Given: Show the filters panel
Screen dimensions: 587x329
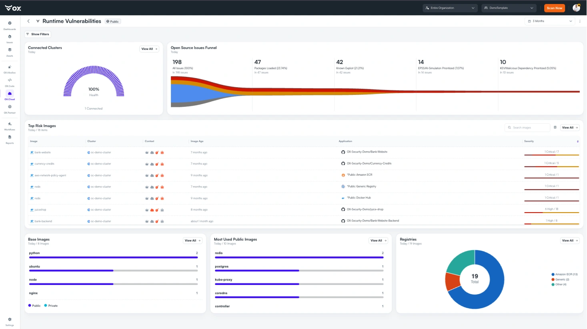Looking at the screenshot, I should click(x=38, y=34).
